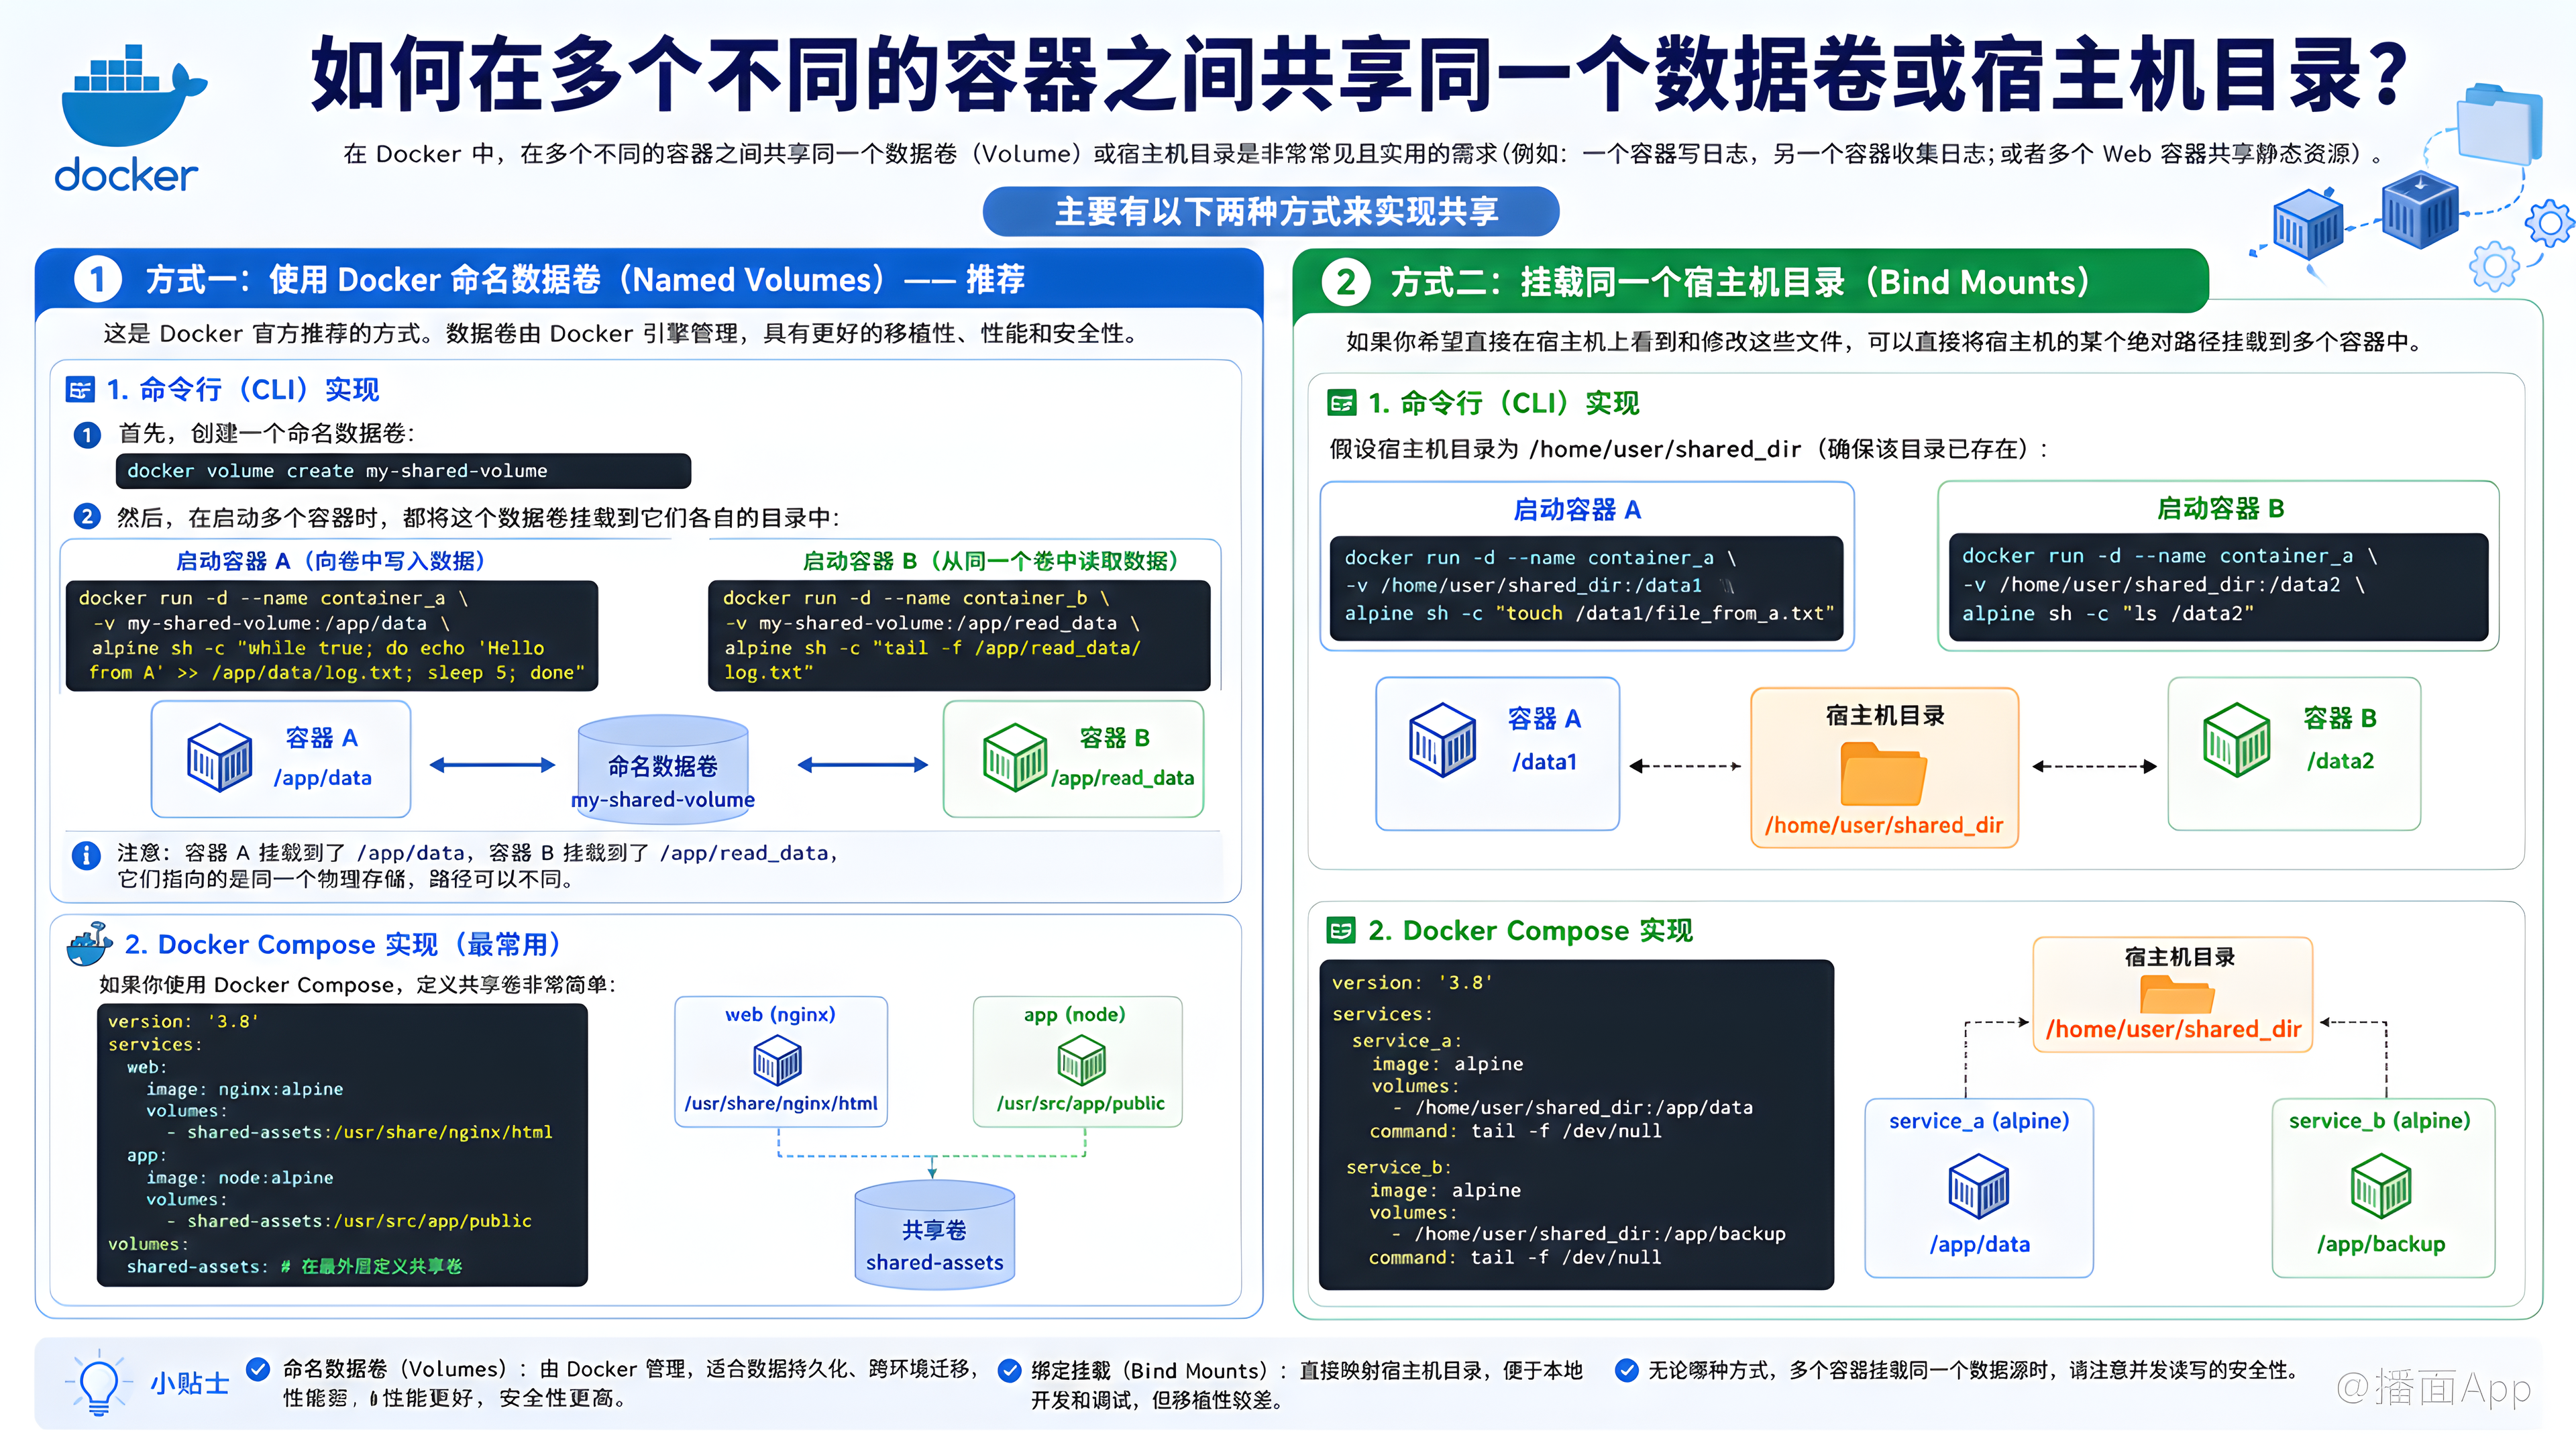The width and height of the screenshot is (2576, 1449).
Task: Click the heading 启动容器 A（向卷中写入数据）
Action: pos(331,561)
